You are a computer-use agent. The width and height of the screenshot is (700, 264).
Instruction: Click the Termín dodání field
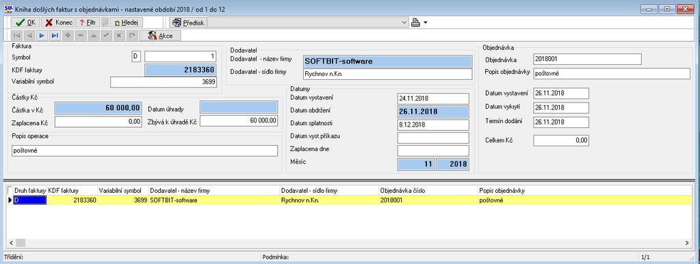[560, 122]
